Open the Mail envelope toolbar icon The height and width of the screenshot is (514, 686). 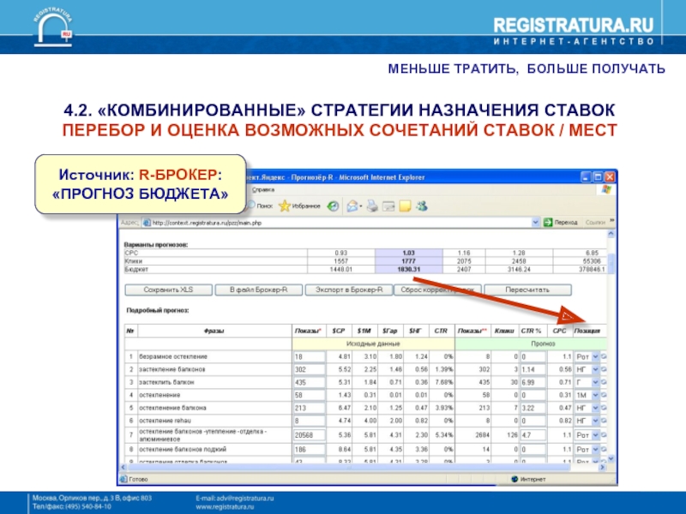[x=352, y=206]
